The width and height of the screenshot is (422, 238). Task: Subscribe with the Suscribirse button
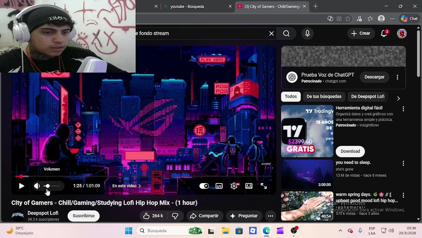click(84, 216)
